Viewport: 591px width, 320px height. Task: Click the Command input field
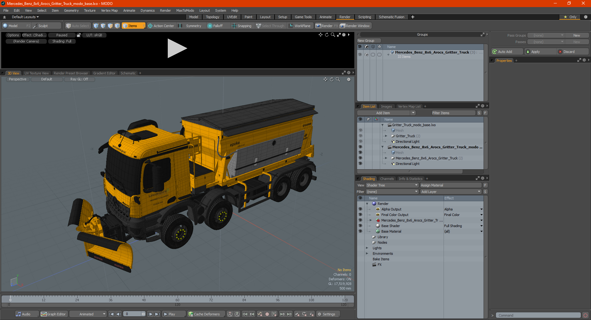click(x=538, y=315)
